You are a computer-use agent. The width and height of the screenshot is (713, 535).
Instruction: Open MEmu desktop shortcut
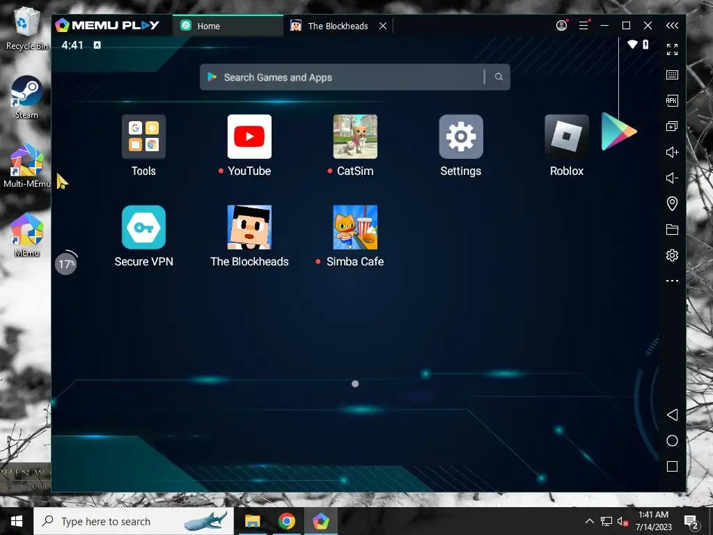point(27,235)
